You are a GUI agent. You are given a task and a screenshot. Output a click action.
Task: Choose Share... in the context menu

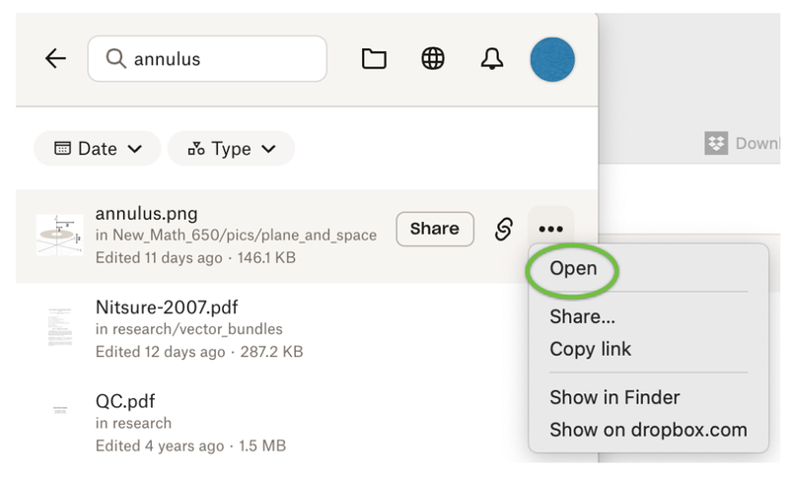tap(582, 317)
